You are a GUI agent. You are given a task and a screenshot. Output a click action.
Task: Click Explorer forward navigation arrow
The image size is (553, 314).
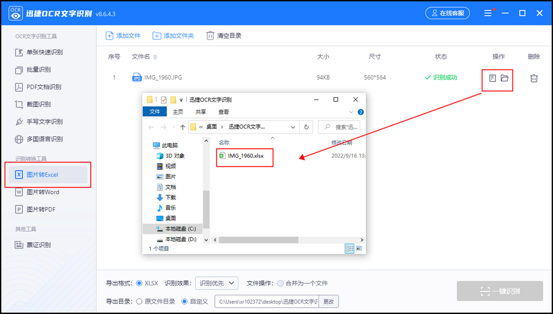pos(163,127)
